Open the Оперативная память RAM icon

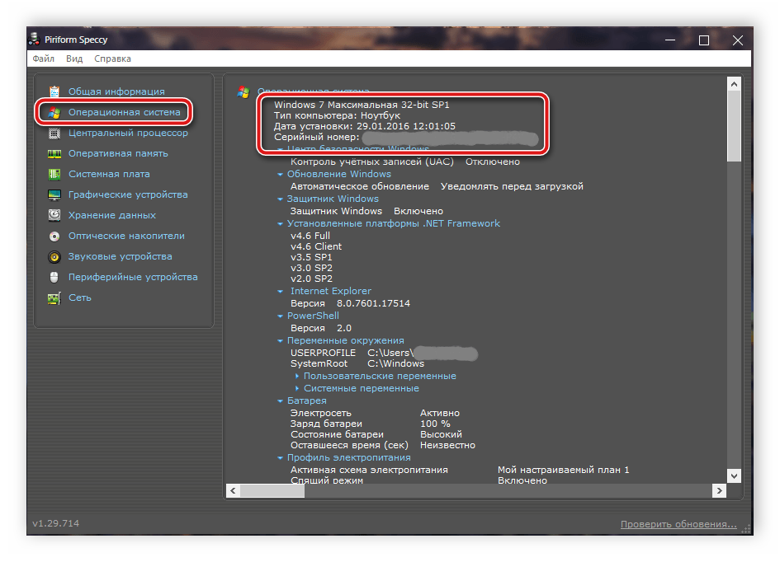point(54,153)
